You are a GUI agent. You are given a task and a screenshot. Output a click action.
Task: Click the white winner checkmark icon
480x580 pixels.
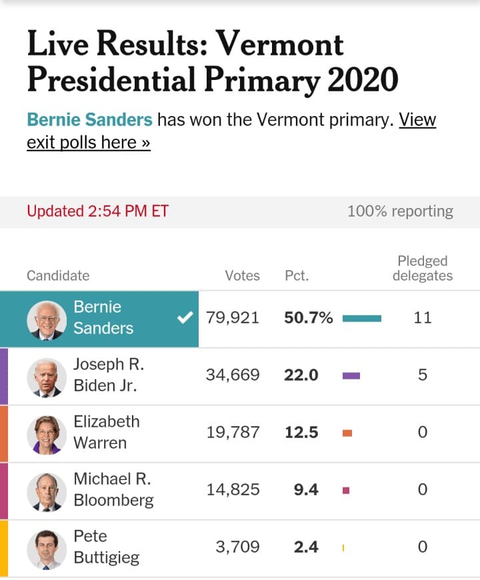tap(185, 317)
